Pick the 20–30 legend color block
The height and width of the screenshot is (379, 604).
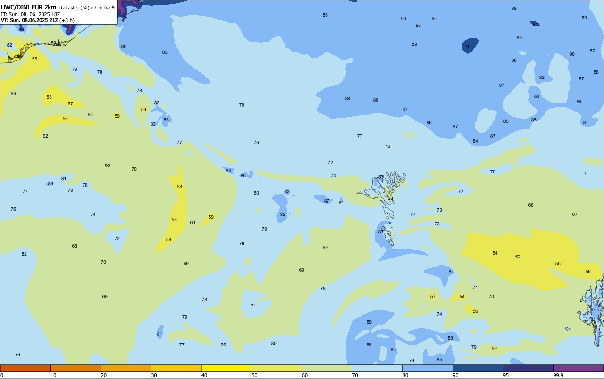126,368
